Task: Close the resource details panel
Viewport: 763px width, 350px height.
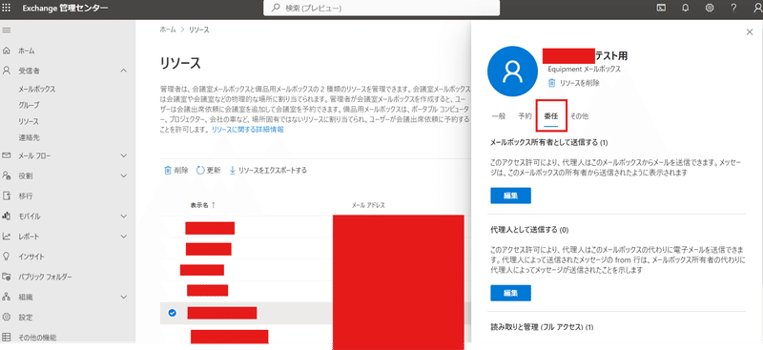Action: coord(750,32)
